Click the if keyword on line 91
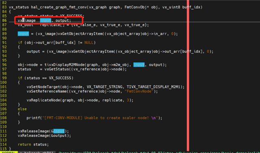260x153 pixels. 20,42
